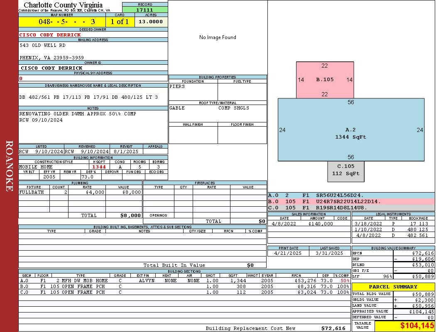Select the 3/18/2022 legal instrument row

393,224
